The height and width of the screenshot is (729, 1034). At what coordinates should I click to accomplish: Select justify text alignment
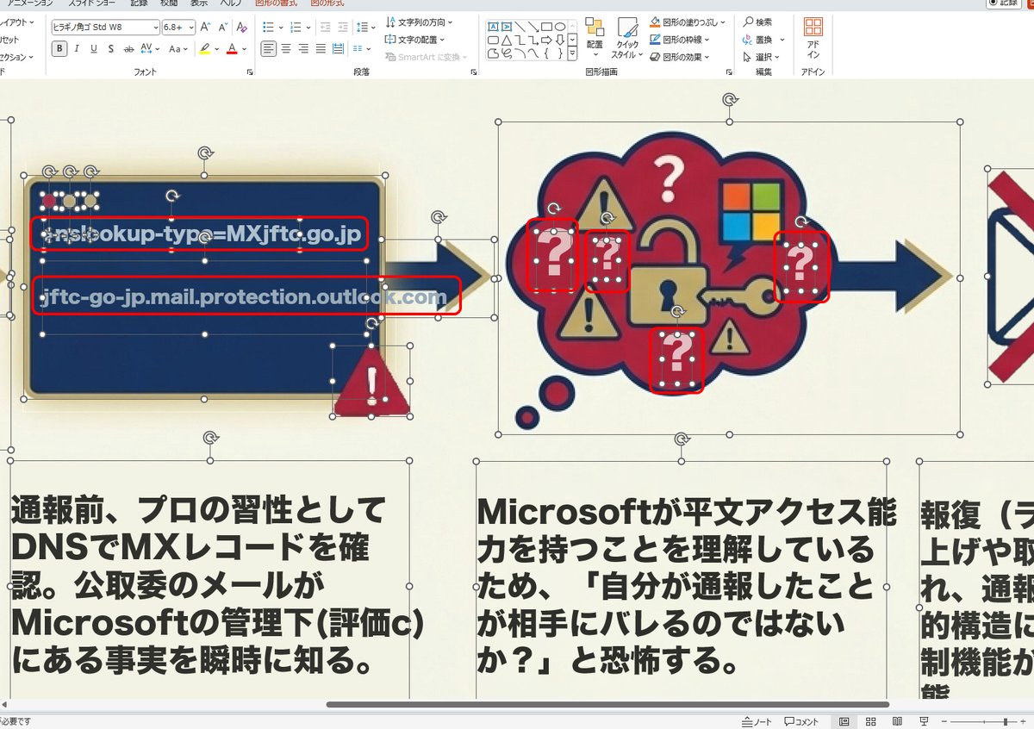pyautogui.click(x=321, y=48)
